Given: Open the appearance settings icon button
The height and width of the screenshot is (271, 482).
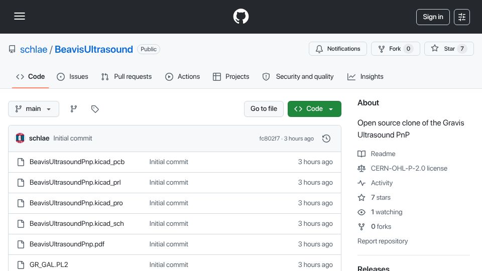Looking at the screenshot, I should (x=462, y=17).
